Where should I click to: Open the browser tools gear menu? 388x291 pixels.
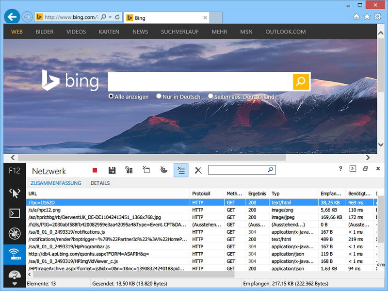[378, 16]
